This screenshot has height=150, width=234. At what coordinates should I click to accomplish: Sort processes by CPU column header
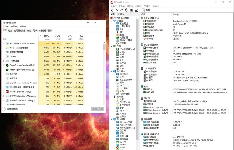tap(44, 37)
